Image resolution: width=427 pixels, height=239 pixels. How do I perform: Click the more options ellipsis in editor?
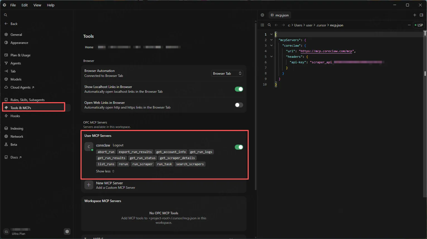pyautogui.click(x=409, y=25)
